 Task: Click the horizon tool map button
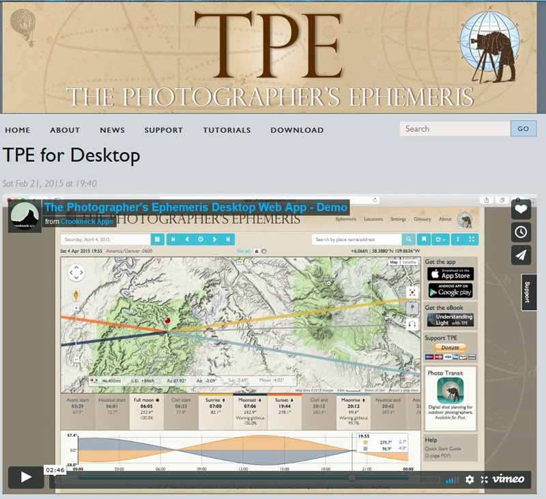412,325
